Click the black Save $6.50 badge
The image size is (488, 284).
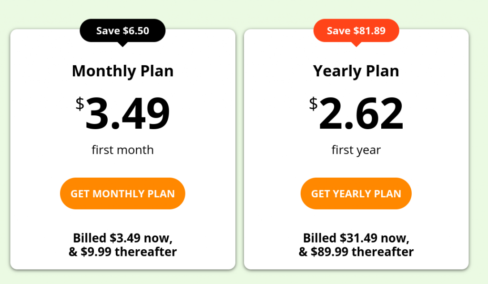point(122,31)
